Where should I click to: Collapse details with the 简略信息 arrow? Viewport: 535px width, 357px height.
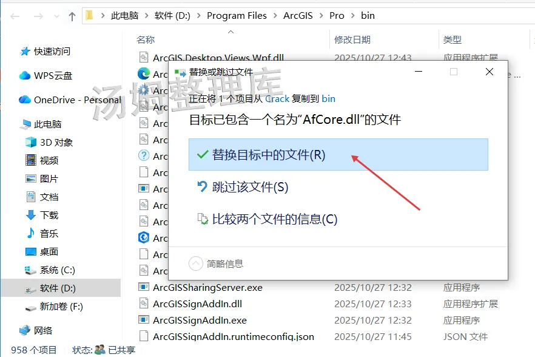point(196,263)
